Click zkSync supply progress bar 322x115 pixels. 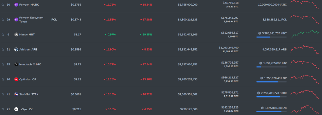(x=271, y=112)
